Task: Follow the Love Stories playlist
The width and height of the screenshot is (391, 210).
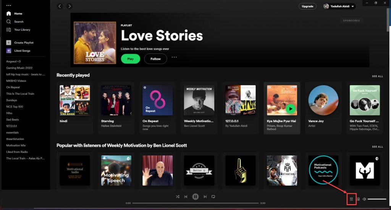Action: click(x=155, y=59)
